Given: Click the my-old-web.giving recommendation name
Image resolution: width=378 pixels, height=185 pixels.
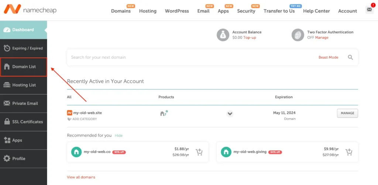Looking at the screenshot, I should 250,152.
